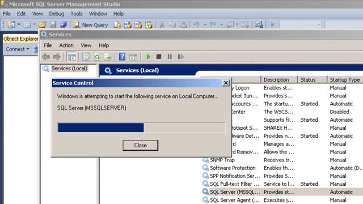The height and width of the screenshot is (204, 363).
Task: Open the File menu in SSMS
Action: (x=7, y=14)
